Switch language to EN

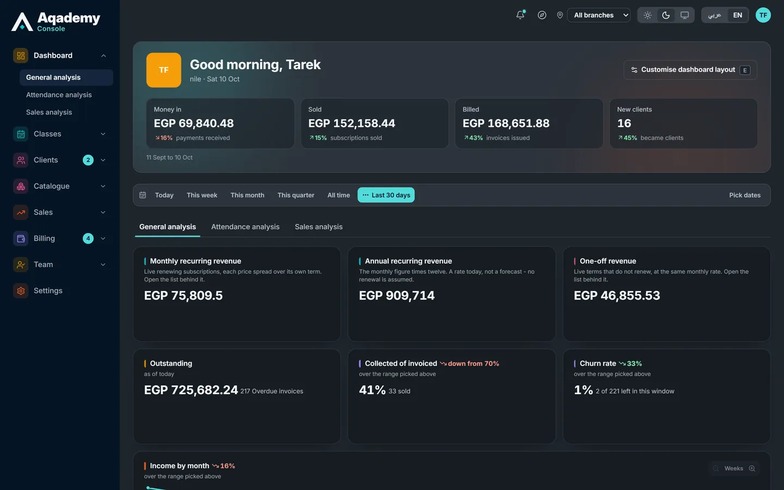[x=738, y=15]
